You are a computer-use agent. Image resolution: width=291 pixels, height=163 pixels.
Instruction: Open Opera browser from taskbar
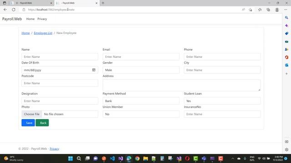pyautogui.click(x=187, y=158)
